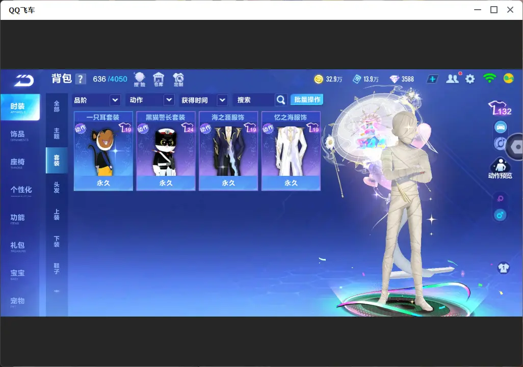Select the 鞋子 subcategory

tap(57, 269)
